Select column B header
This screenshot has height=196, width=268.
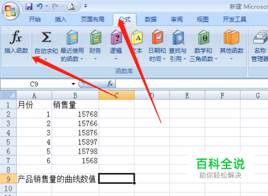pyautogui.click(x=75, y=96)
